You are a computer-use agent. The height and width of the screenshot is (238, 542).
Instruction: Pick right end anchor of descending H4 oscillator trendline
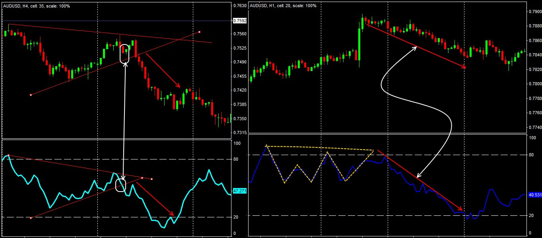coord(152,179)
